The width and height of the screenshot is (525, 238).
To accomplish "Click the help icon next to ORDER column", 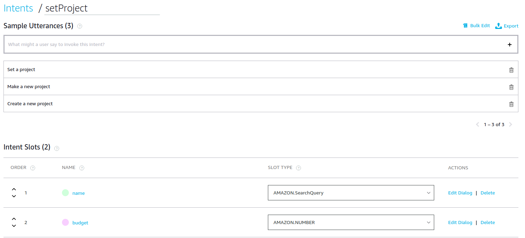I will point(33,168).
